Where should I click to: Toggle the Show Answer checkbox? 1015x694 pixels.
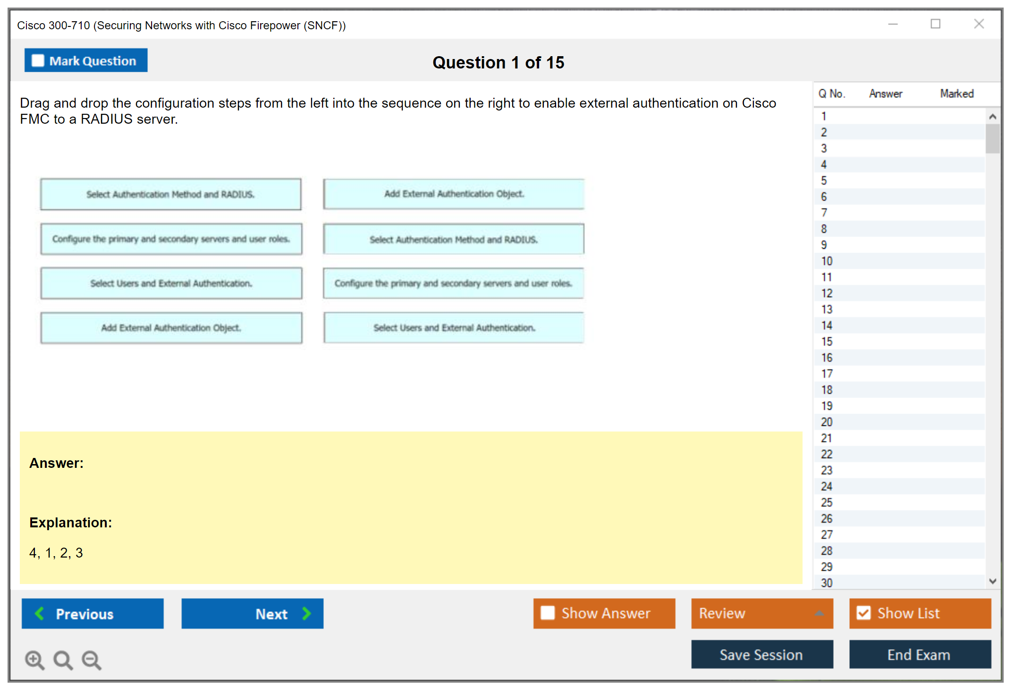point(548,613)
